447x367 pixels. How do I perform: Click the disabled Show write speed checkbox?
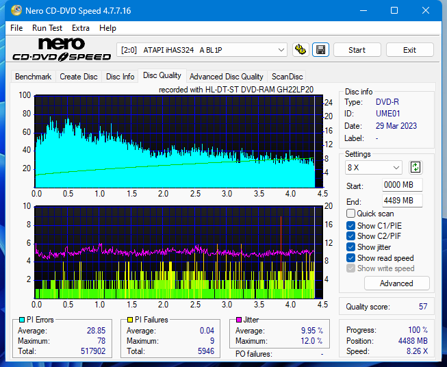pos(350,268)
